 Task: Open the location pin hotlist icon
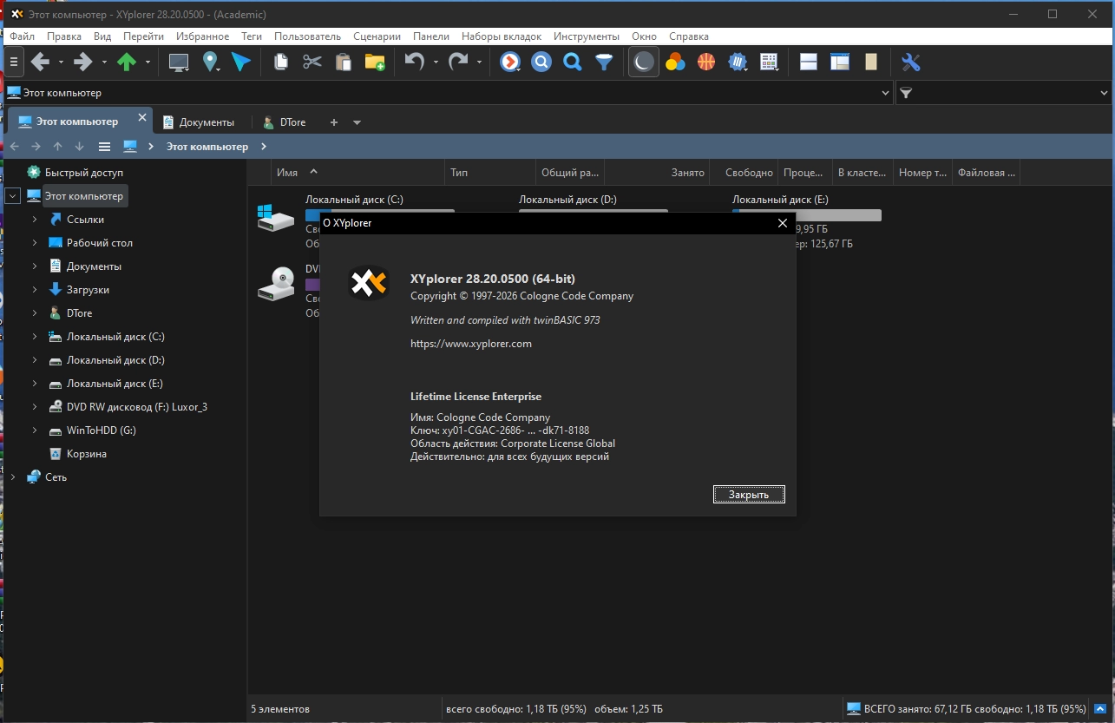coord(210,62)
